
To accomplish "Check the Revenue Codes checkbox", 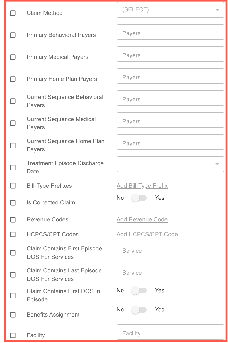I will 13,220.
